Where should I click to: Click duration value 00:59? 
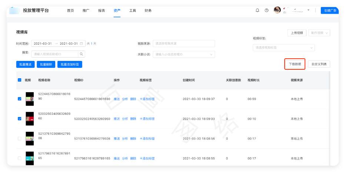click(252, 99)
